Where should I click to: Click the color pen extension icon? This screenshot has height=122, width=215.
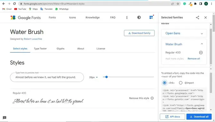pyautogui.click(x=190, y=4)
